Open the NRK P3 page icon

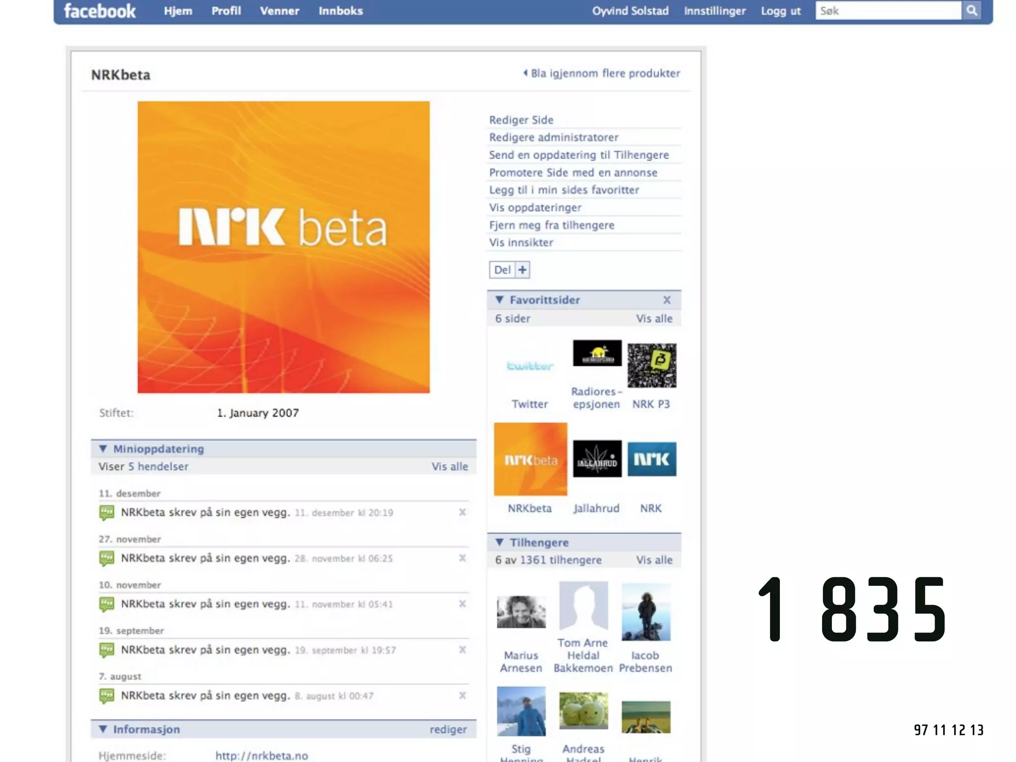click(651, 365)
